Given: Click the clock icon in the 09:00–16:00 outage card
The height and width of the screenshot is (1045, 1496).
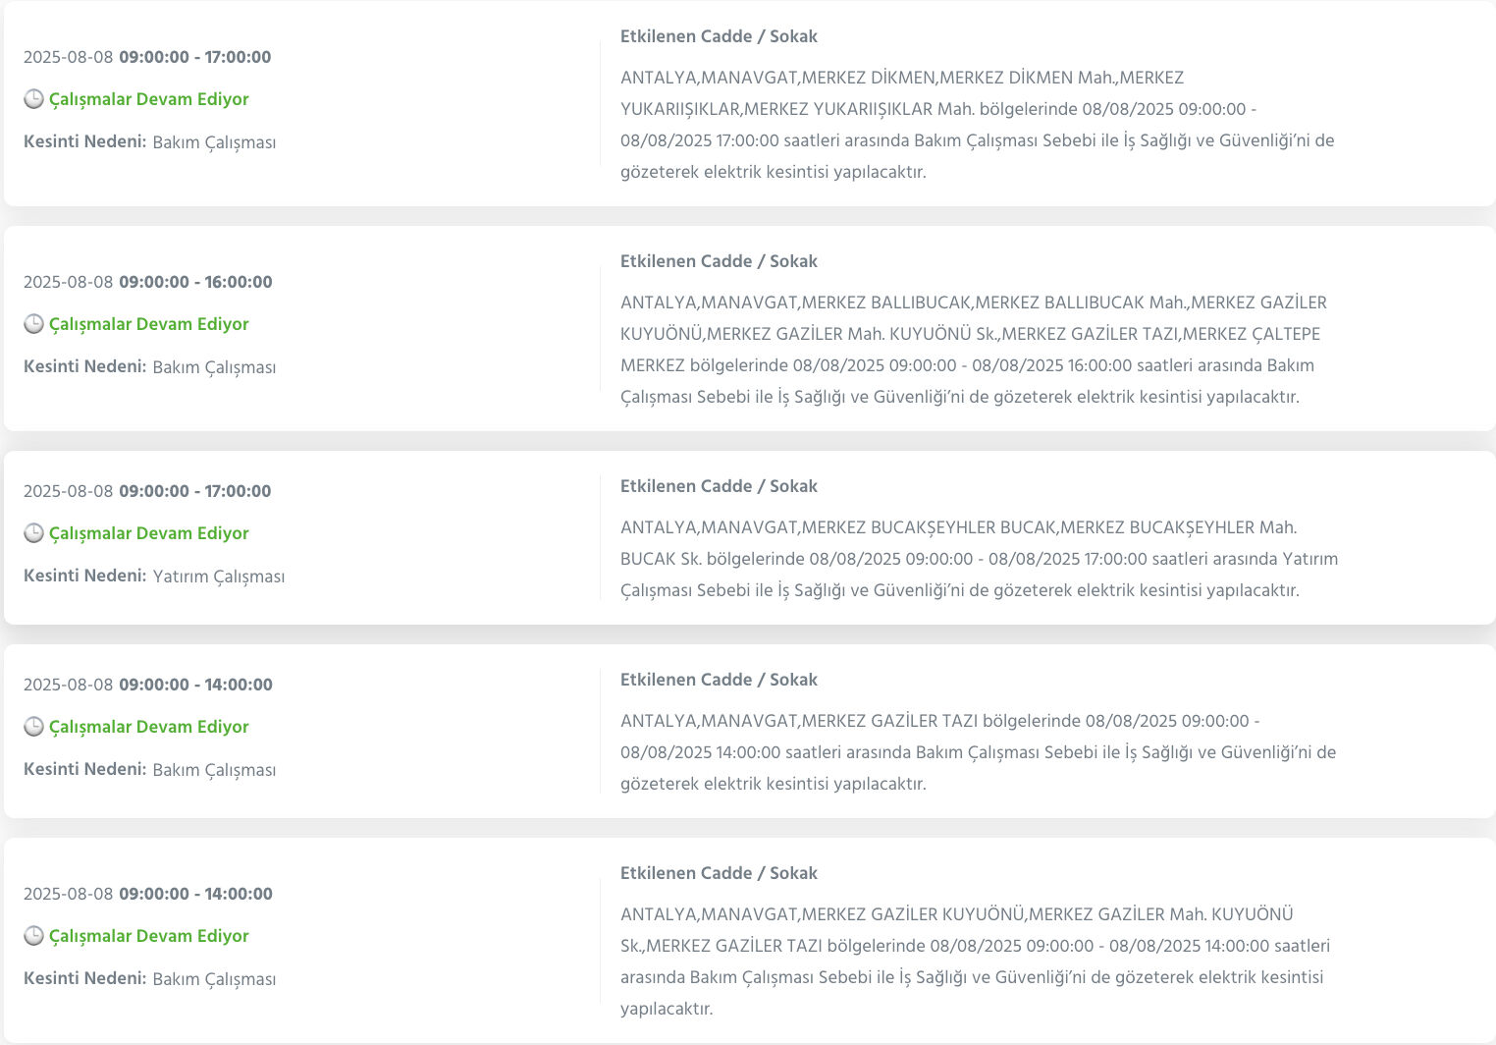Looking at the screenshot, I should pyautogui.click(x=33, y=324).
